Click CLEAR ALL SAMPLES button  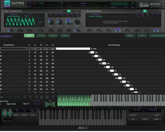(x=157, y=36)
